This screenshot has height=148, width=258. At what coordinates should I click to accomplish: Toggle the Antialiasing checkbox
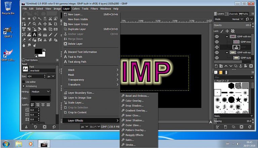24,86
